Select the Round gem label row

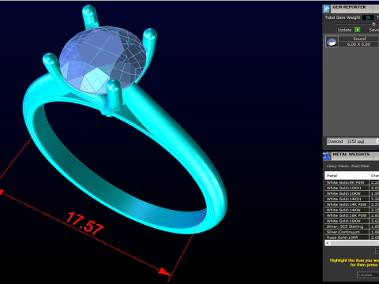pos(359,39)
